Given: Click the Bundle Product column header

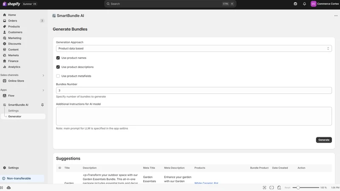Looking at the screenshot, I should (259, 168).
